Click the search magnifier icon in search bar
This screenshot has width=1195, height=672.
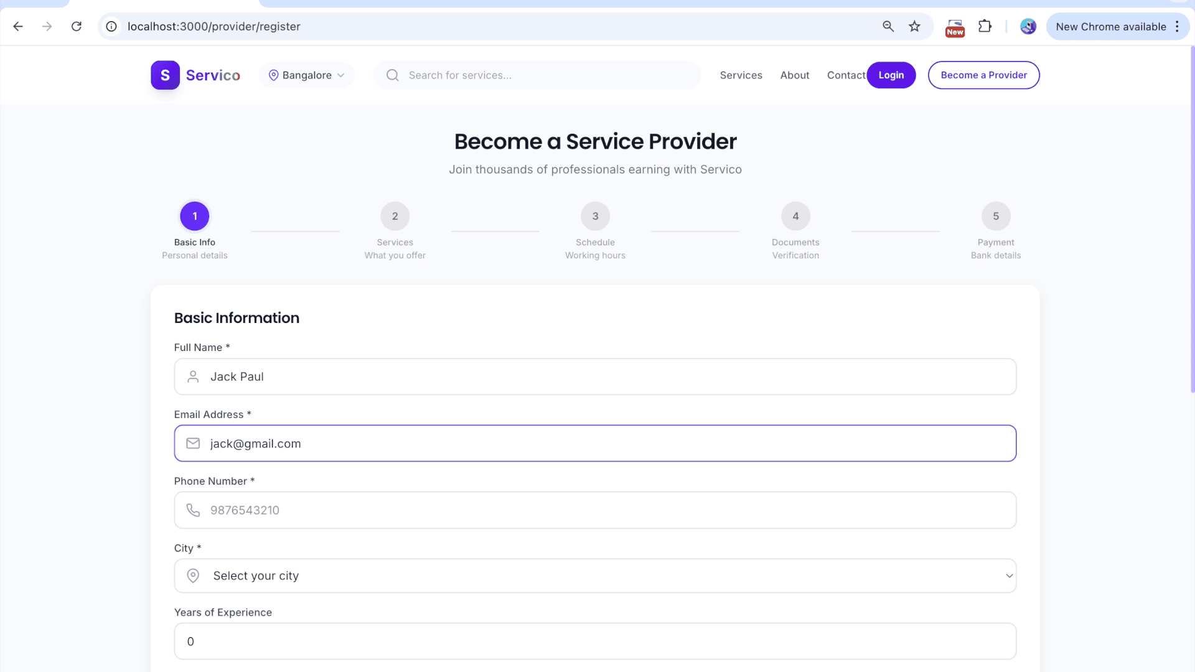393,75
